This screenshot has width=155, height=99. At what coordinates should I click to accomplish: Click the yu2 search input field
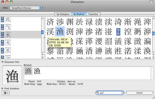pyautogui.click(x=110, y=93)
